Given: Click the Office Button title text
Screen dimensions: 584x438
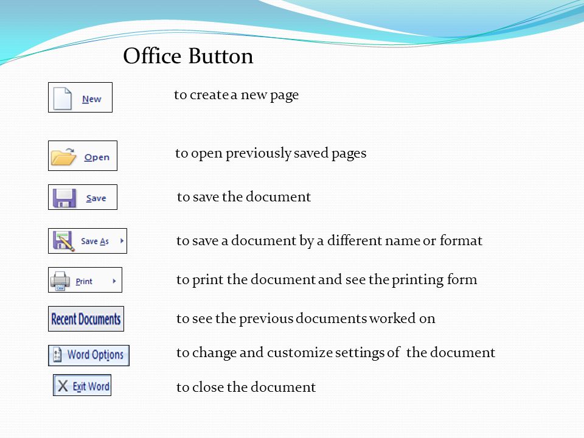Looking at the screenshot, I should pyautogui.click(x=188, y=56).
